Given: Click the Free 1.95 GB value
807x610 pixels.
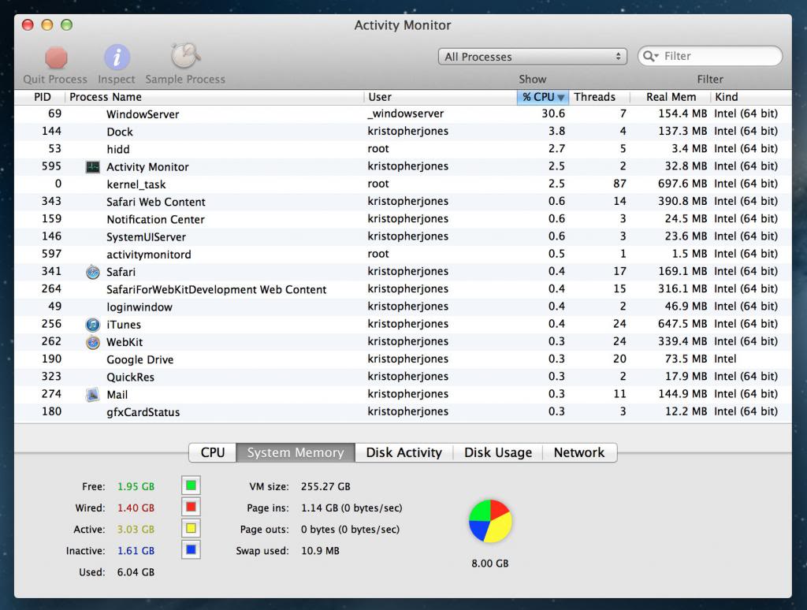Looking at the screenshot, I should [x=136, y=486].
